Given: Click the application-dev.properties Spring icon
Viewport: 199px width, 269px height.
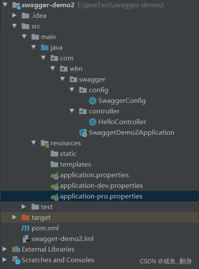Looking at the screenshot, I should click(54, 186).
